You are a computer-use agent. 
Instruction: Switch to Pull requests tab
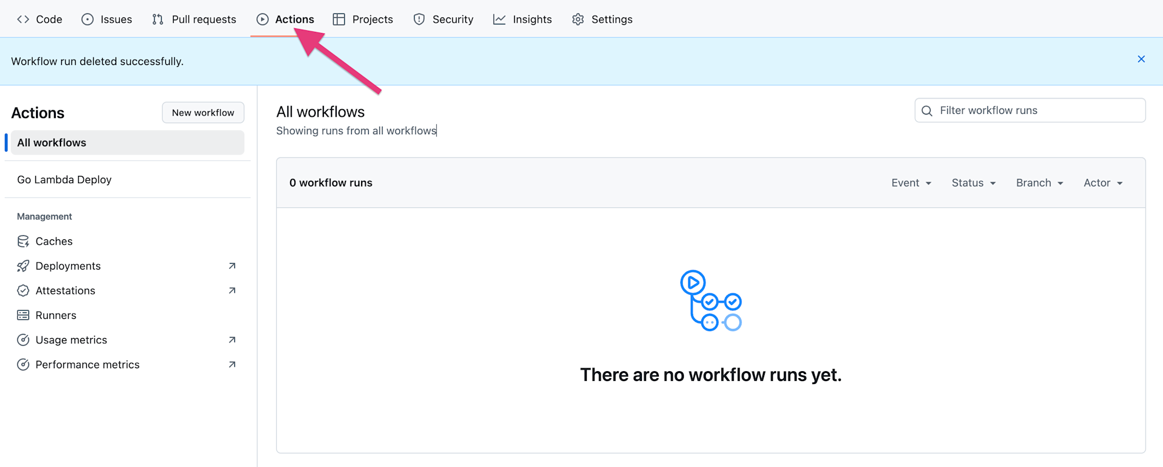click(194, 19)
